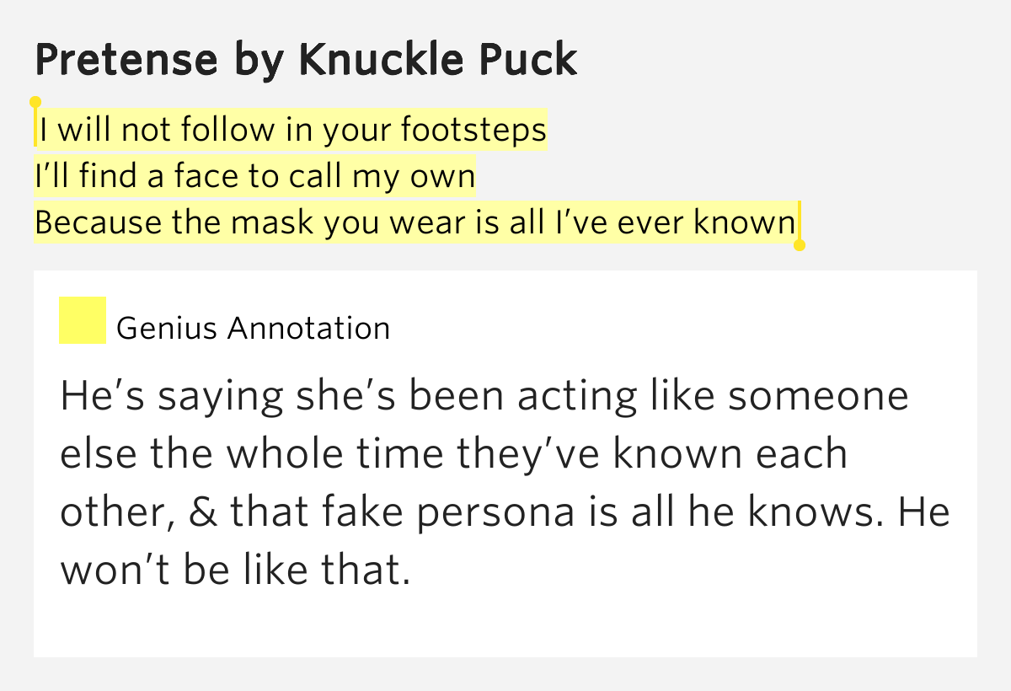Click the "Genius Annotation" label
Screen dimensions: 1011x691
coord(253,328)
